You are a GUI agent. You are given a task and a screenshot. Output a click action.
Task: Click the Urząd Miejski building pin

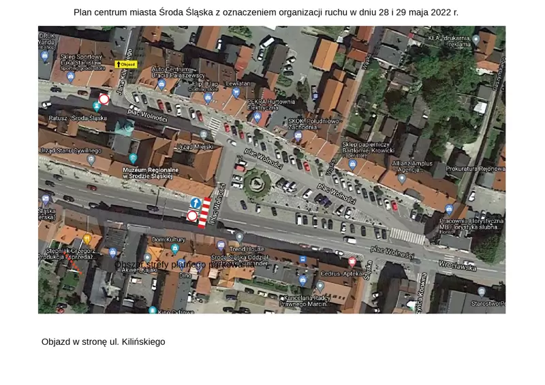tap(203, 135)
